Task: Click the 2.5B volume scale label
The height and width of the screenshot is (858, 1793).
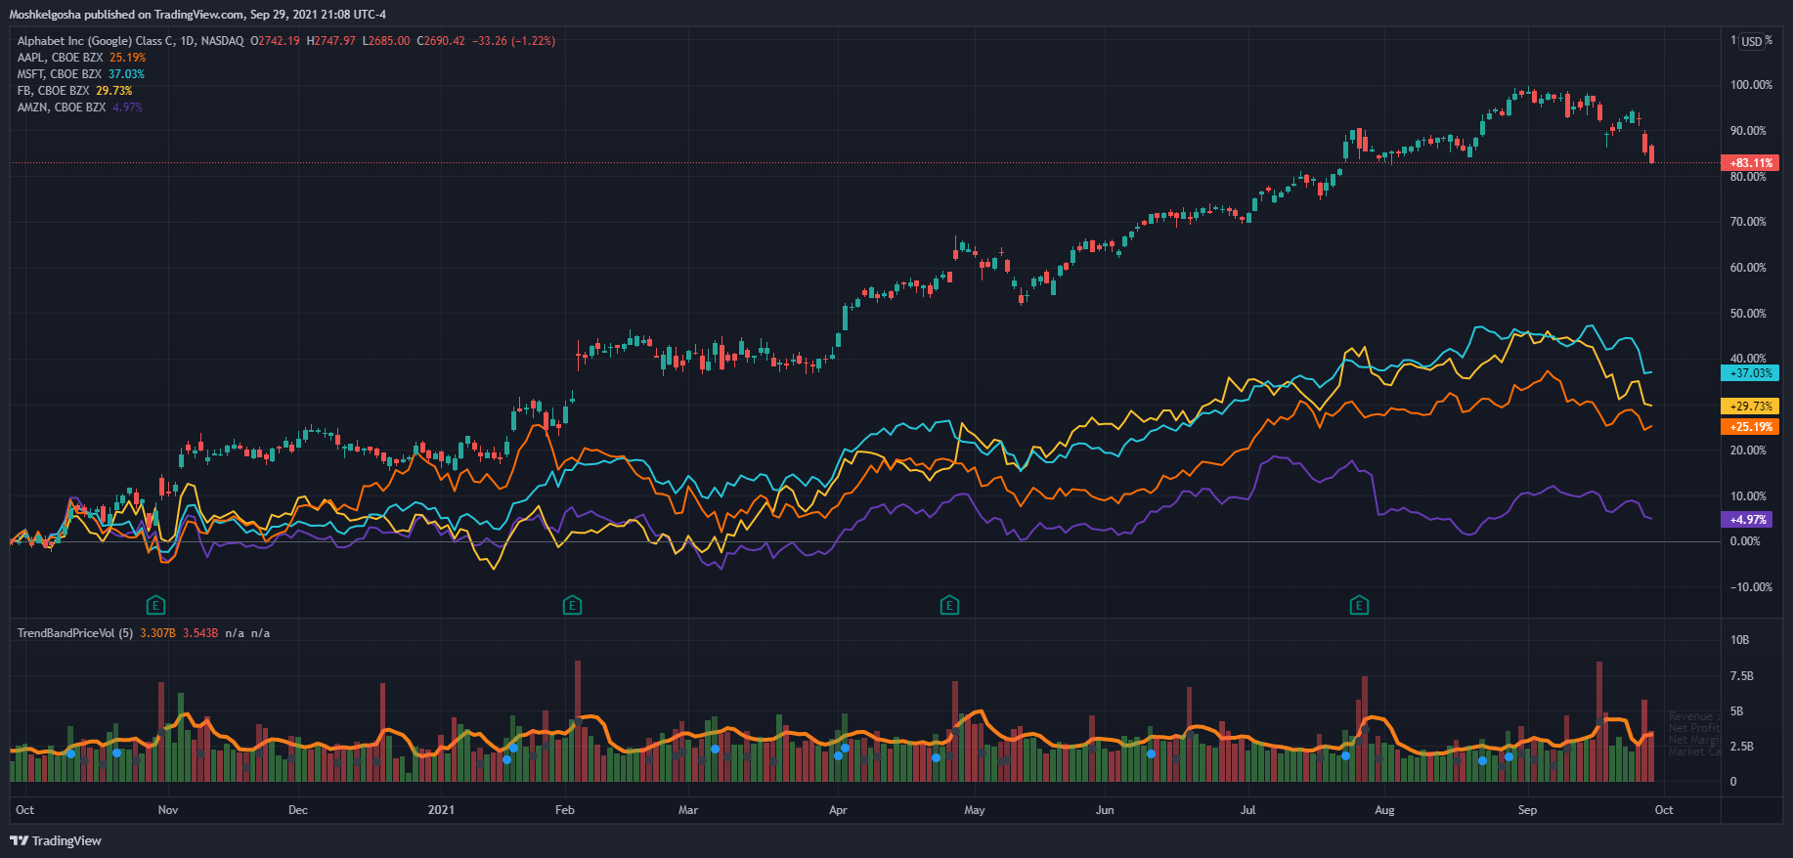Action: click(x=1742, y=747)
